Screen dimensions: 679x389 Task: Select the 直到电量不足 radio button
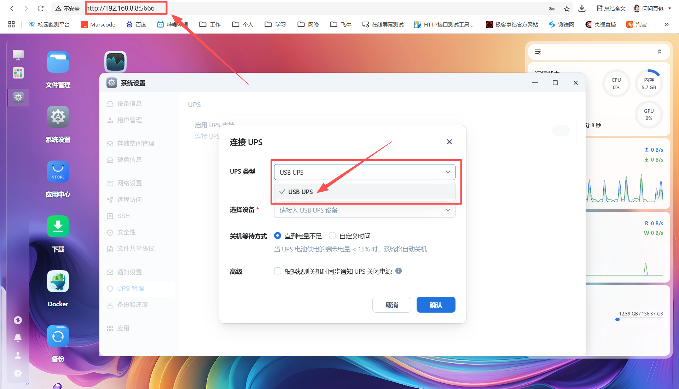coord(278,236)
